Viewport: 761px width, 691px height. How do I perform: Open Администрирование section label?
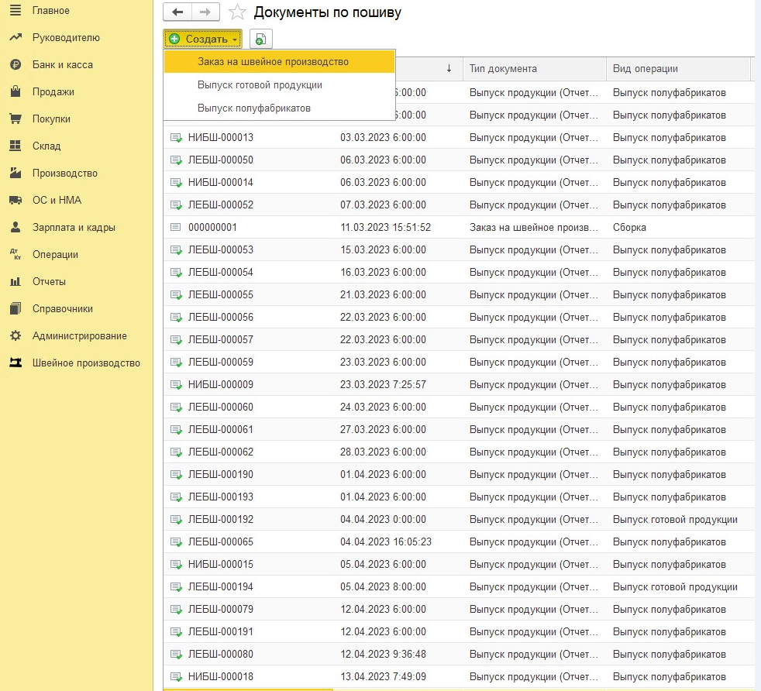[80, 335]
